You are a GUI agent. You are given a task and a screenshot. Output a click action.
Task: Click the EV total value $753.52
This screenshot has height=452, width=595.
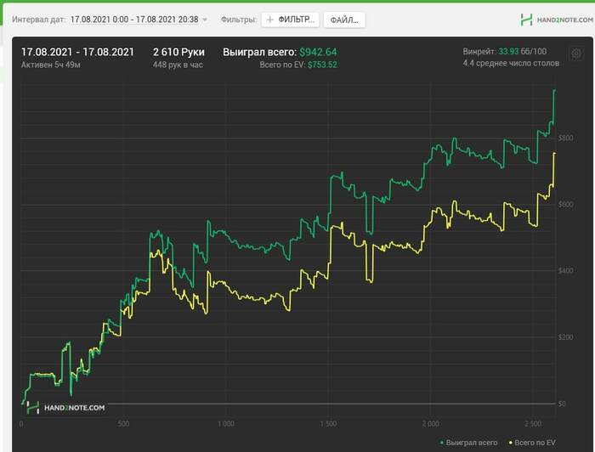322,65
